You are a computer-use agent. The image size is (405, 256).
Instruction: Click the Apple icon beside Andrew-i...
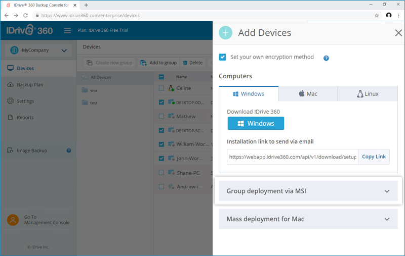[x=171, y=186]
